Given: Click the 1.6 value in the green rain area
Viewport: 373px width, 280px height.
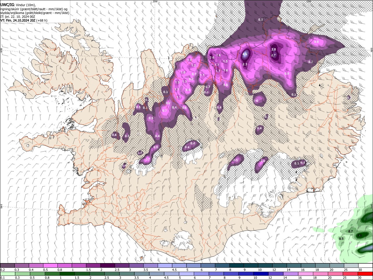Looking at the screenshot, I should coord(360,236).
